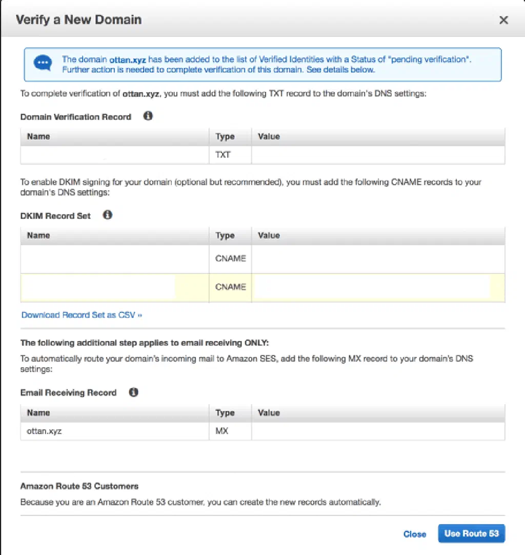
Task: Click the ottan.xyz name cell in Email Receiving table
Action: (x=45, y=431)
